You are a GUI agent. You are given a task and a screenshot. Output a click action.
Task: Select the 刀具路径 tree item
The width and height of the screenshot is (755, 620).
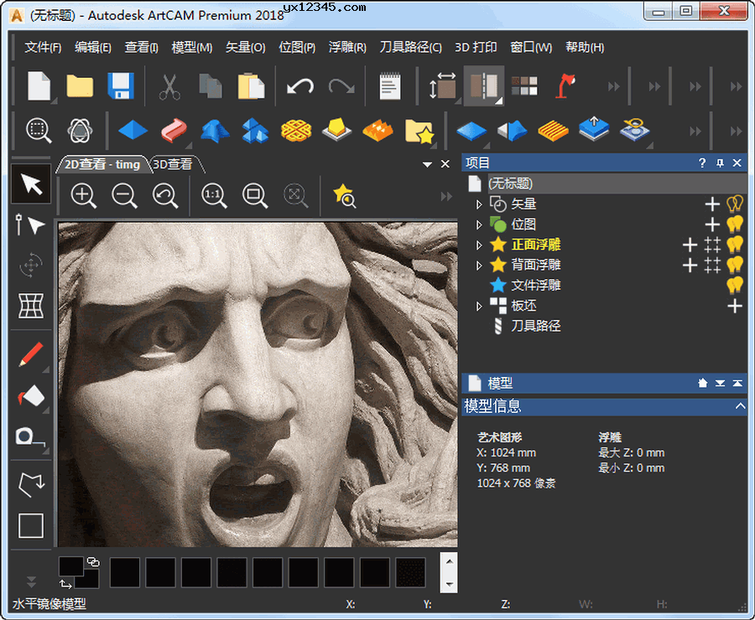pos(536,326)
